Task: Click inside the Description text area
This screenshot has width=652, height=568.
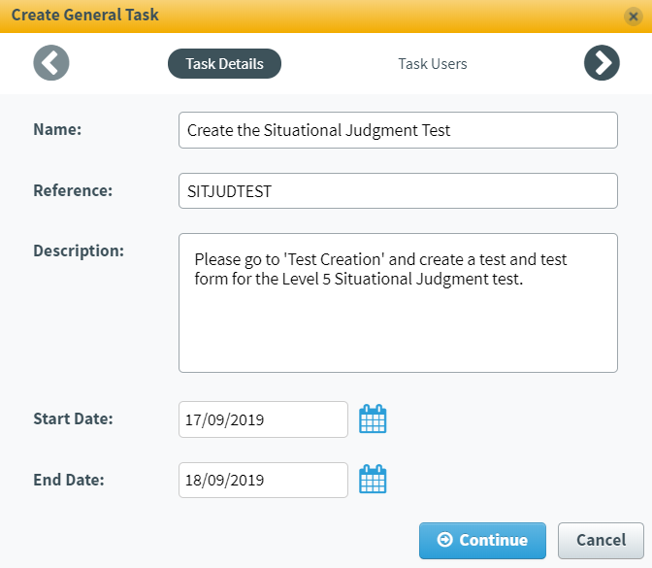Action: point(398,303)
